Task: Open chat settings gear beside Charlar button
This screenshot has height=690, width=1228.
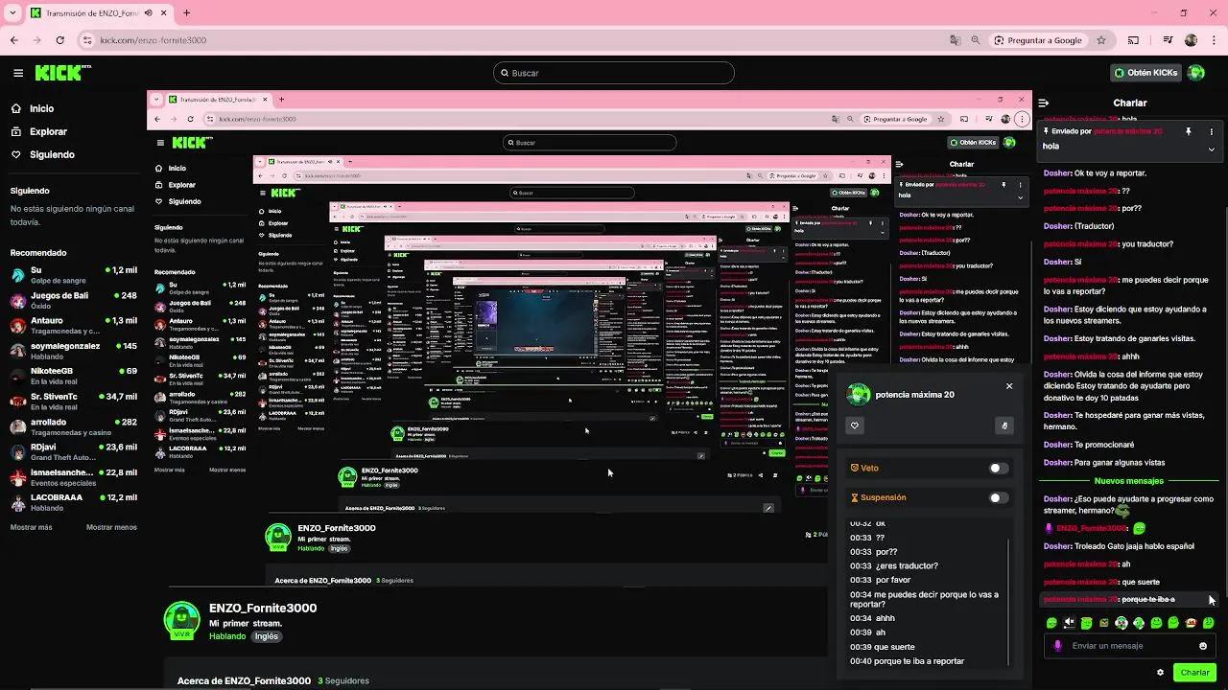Action: click(x=1160, y=673)
